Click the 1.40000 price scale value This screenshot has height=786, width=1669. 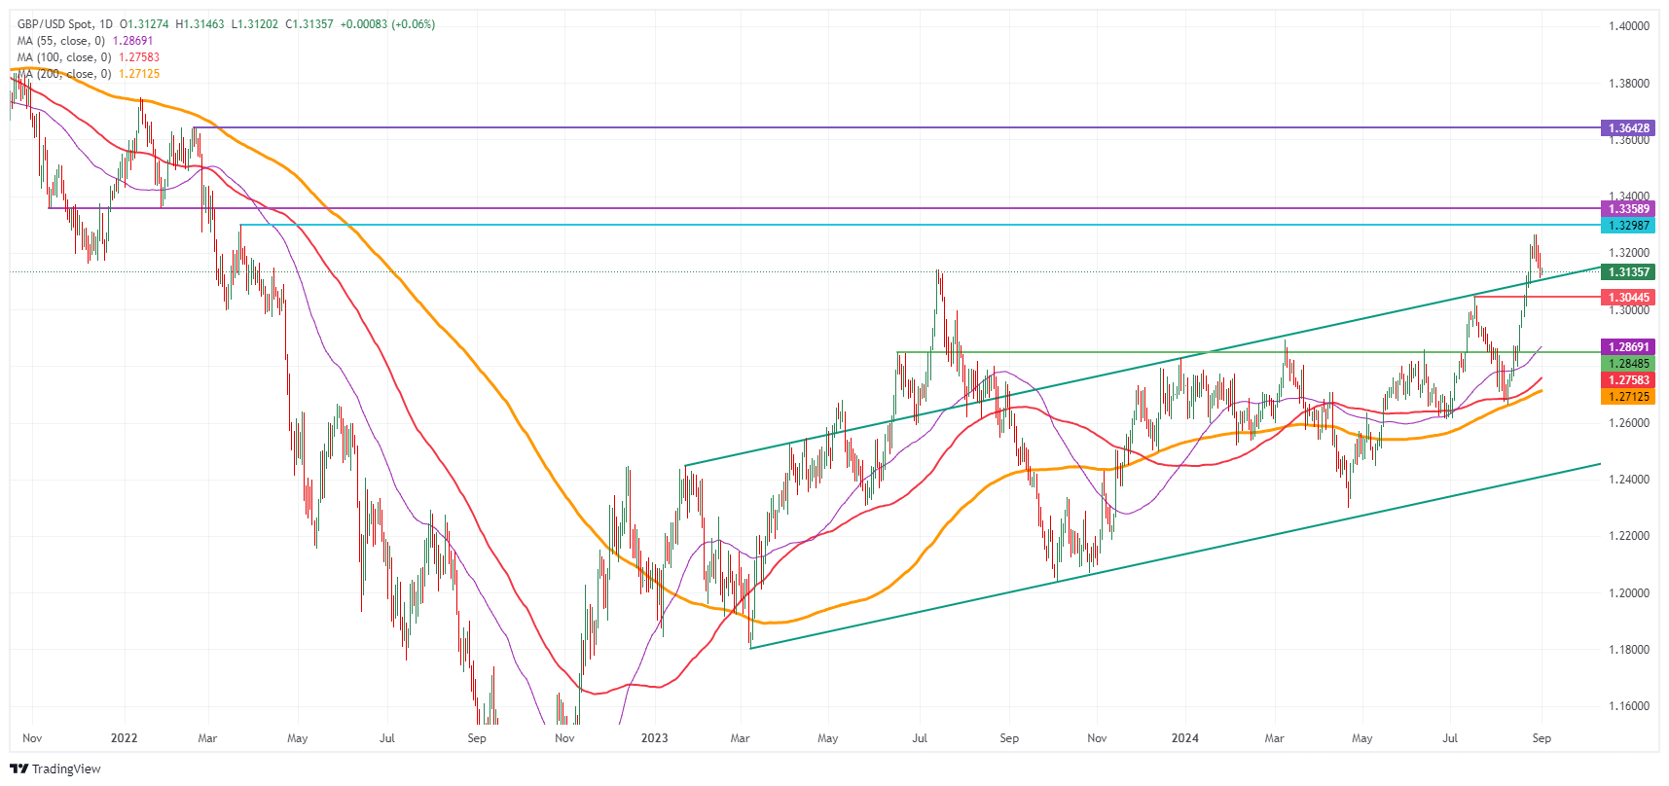pos(1628,26)
